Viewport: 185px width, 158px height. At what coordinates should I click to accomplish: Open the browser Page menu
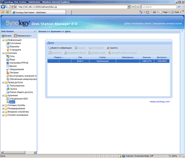coord(164,12)
